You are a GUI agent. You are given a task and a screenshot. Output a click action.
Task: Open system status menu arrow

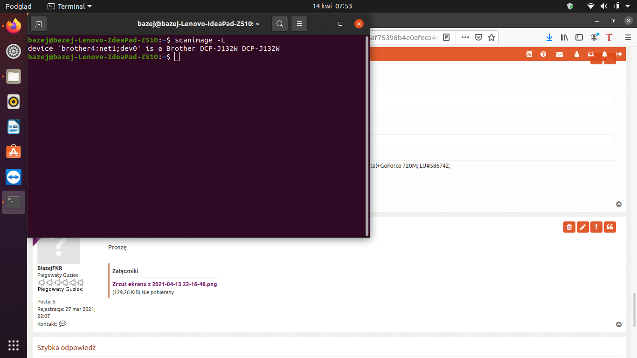629,6
